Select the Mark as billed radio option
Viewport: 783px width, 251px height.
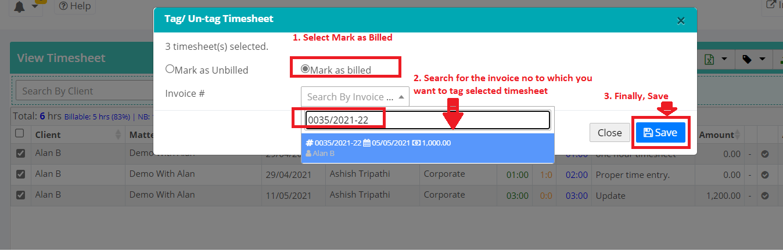click(305, 69)
